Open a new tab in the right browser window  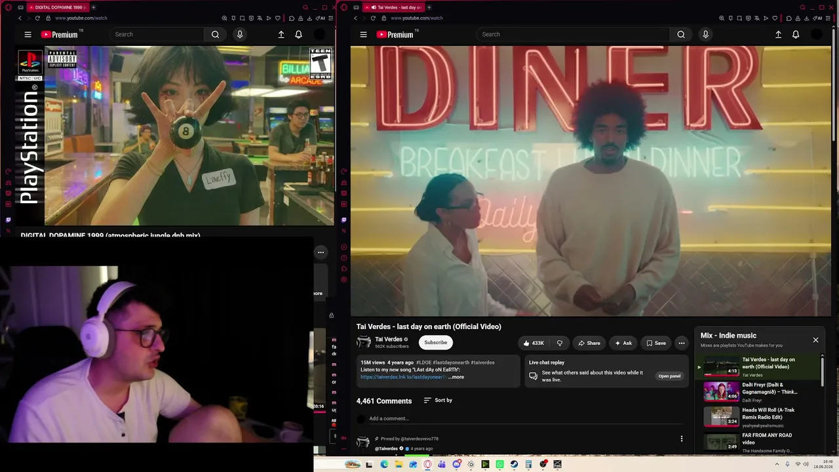click(x=429, y=7)
